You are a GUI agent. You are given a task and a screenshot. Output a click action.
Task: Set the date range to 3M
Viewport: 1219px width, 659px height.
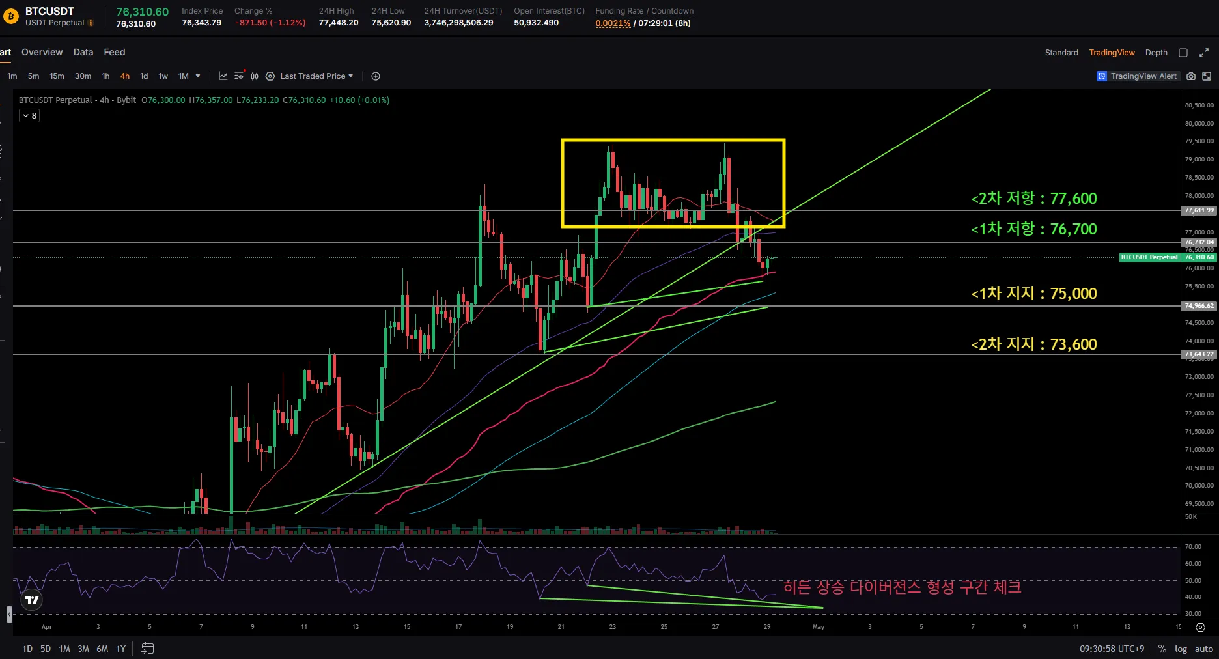pyautogui.click(x=83, y=649)
